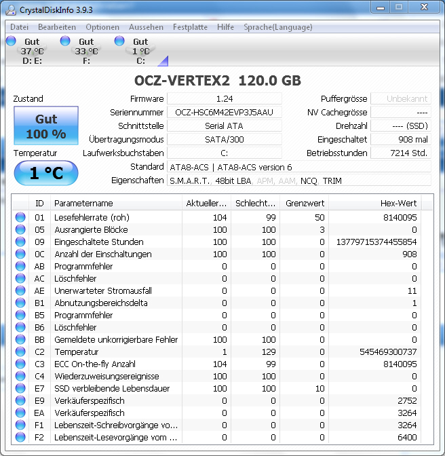Click status icon of B5 Programmfehler row
The height and width of the screenshot is (456, 445).
(20, 315)
